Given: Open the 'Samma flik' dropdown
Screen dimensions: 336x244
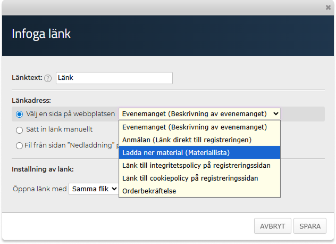Looking at the screenshot, I should coord(94,189).
